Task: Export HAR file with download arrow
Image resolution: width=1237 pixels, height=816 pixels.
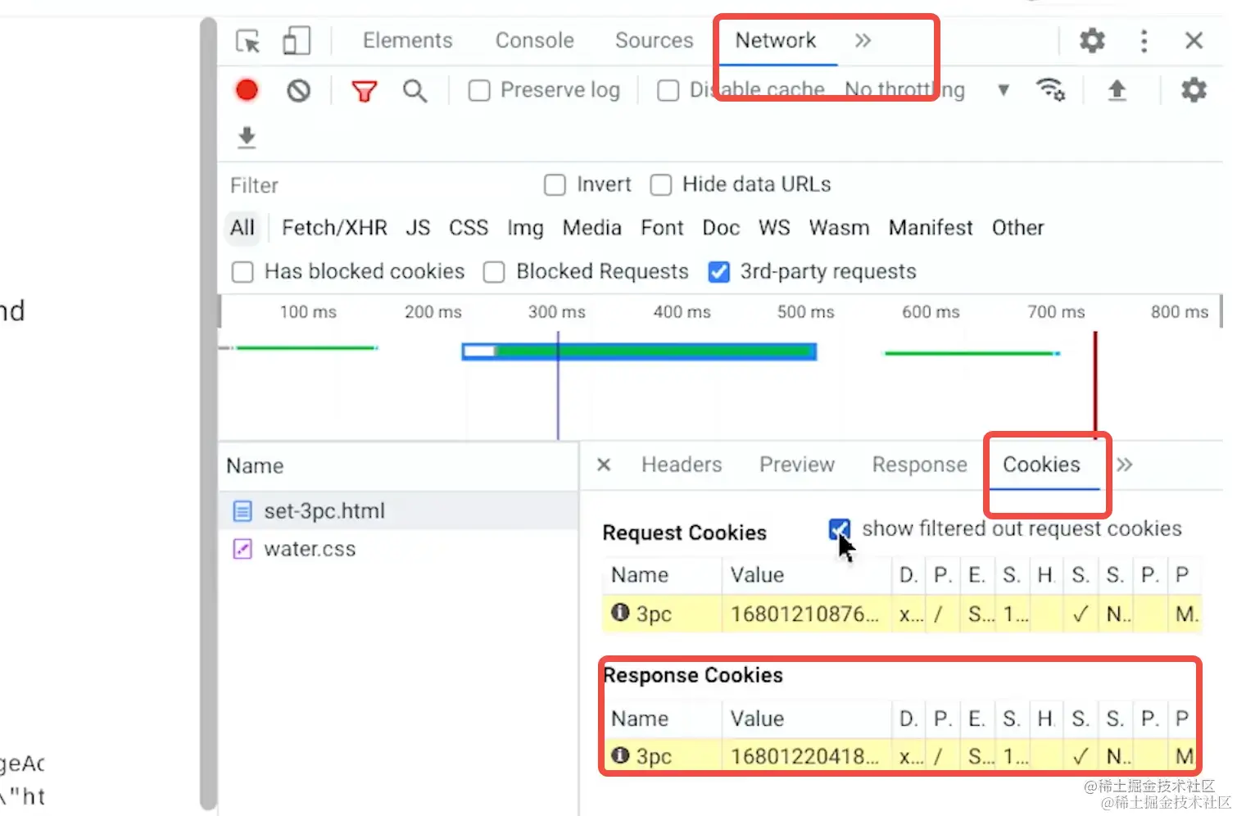Action: click(x=247, y=138)
